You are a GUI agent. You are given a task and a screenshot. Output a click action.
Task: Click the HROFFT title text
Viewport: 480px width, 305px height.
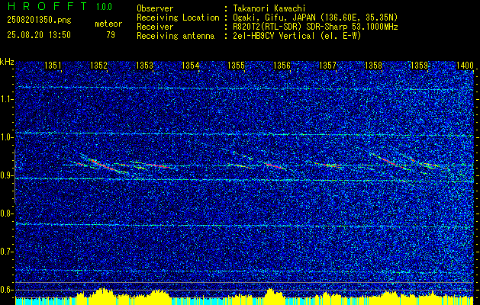[x=47, y=6]
